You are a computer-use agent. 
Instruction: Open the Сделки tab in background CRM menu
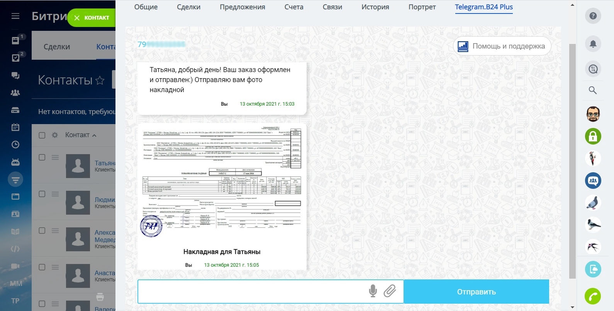pos(57,47)
